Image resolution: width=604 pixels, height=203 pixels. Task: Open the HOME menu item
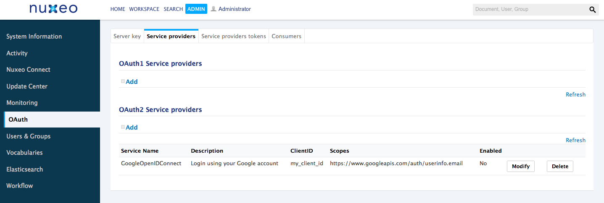[x=118, y=9]
